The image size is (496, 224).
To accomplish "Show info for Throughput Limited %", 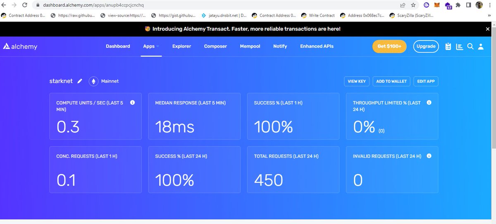I will [x=429, y=102].
